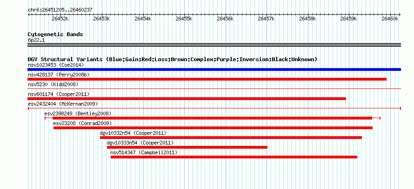Click the 26460k ruler tick label
The width and height of the screenshot is (414, 189).
390,19
